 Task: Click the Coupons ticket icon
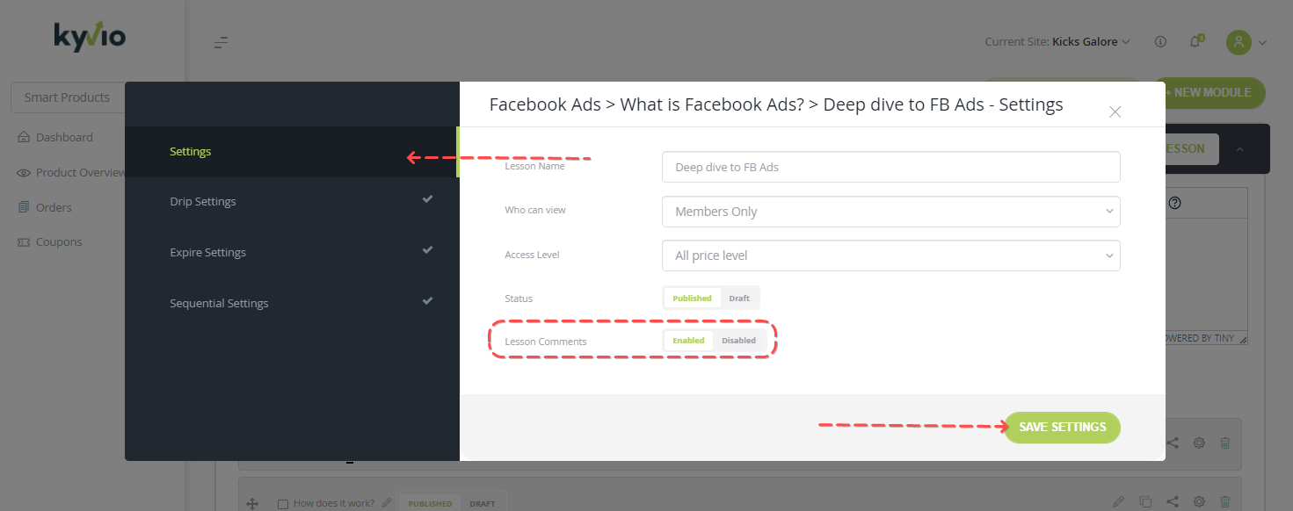(24, 241)
